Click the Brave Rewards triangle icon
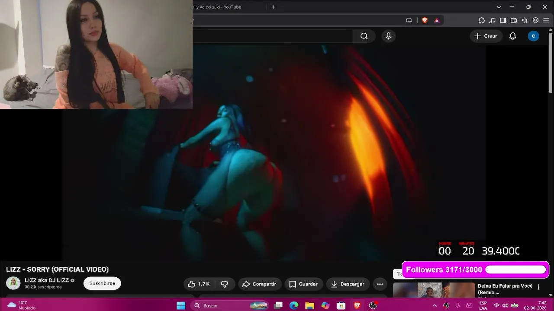 (437, 20)
